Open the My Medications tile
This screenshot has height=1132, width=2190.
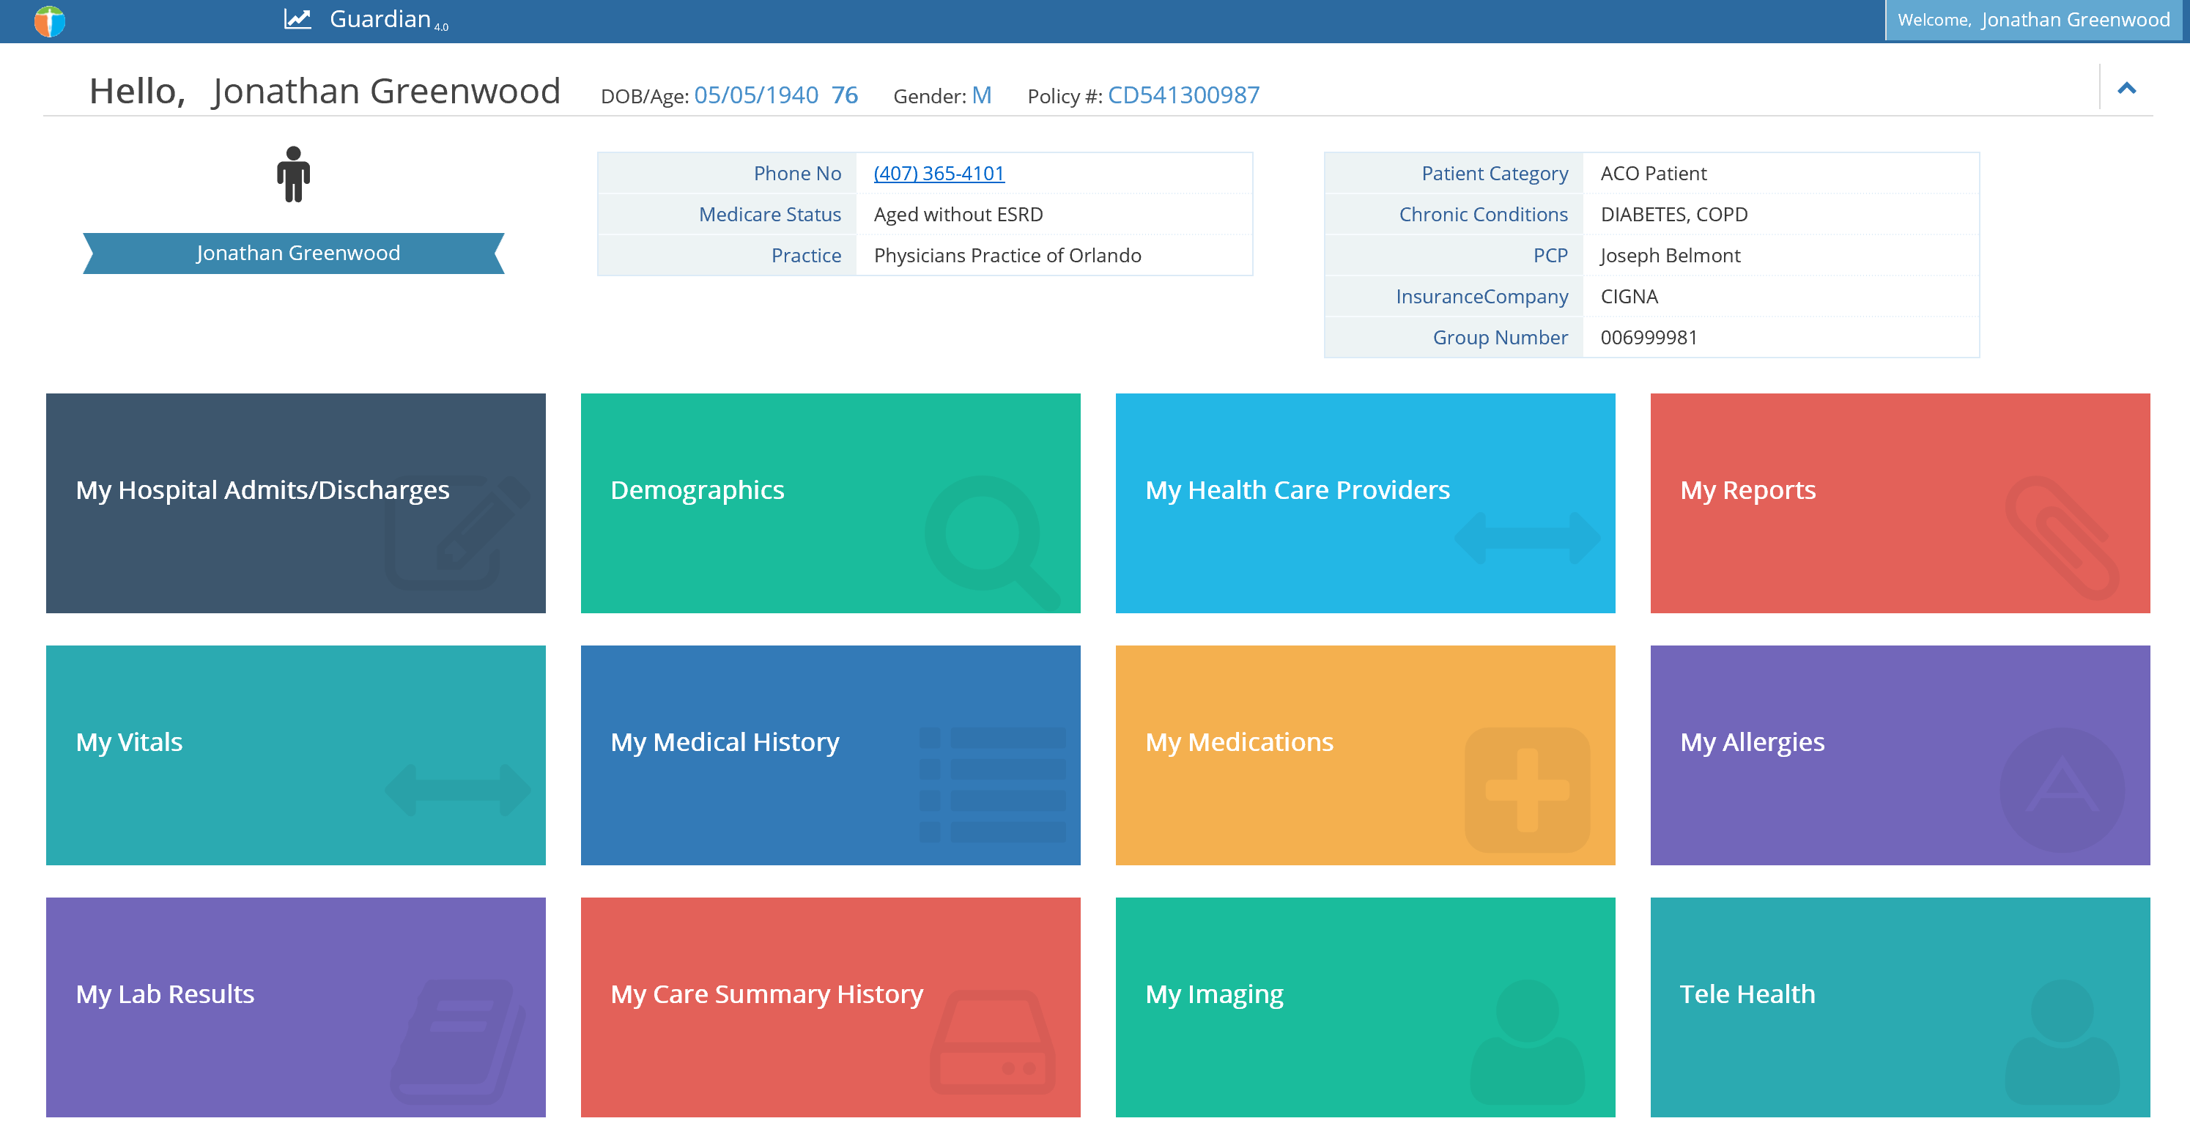(x=1365, y=755)
